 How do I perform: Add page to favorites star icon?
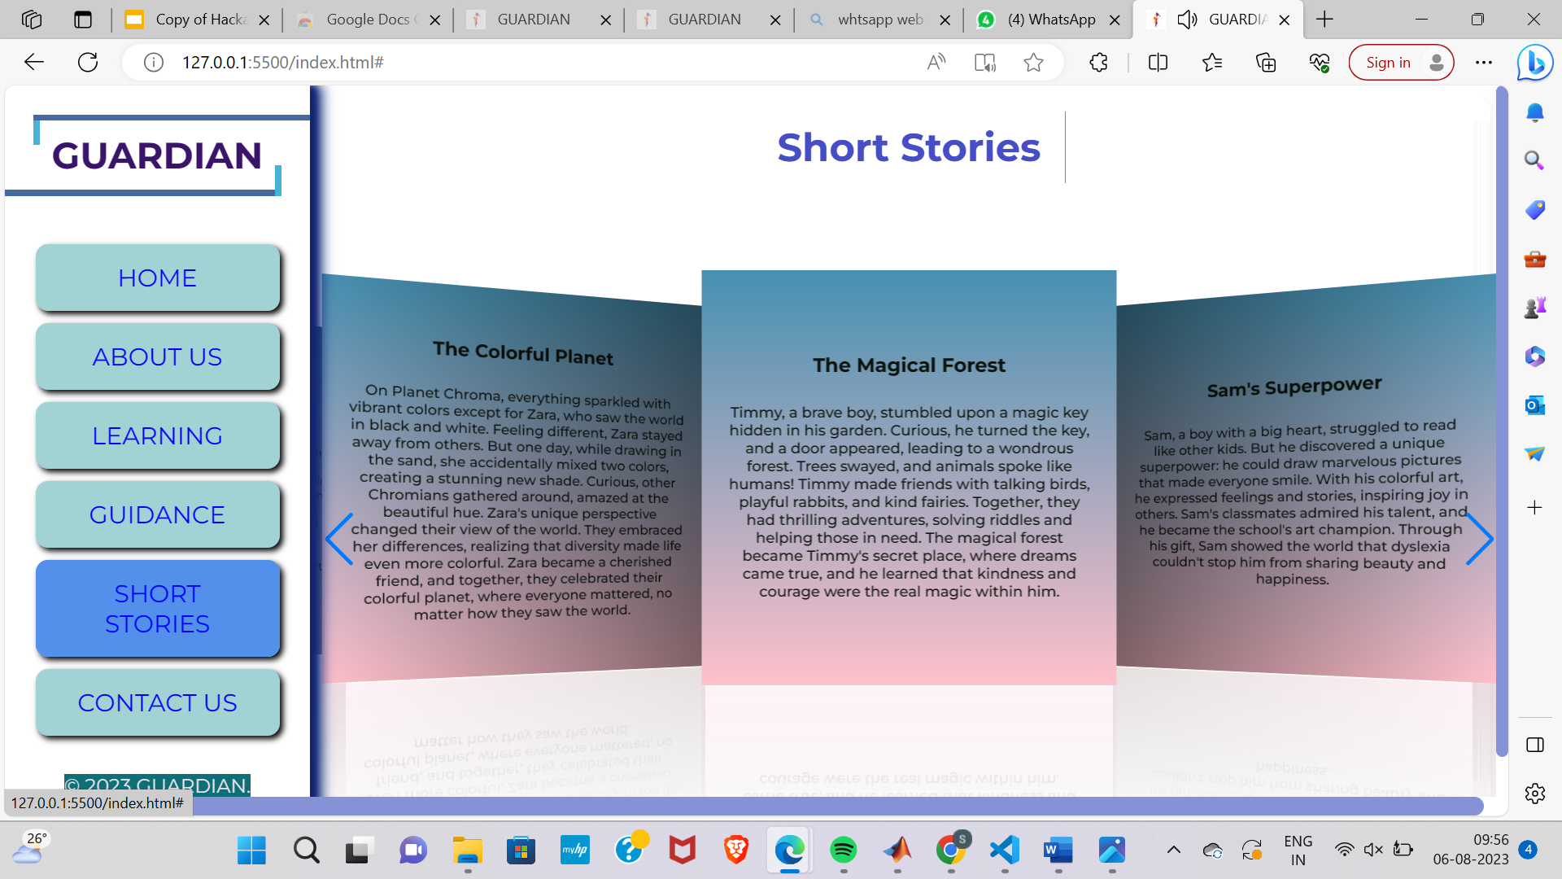[x=1033, y=62]
